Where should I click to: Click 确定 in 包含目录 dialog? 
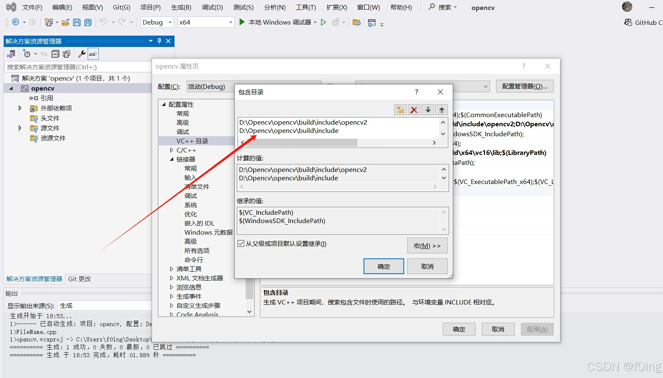383,266
